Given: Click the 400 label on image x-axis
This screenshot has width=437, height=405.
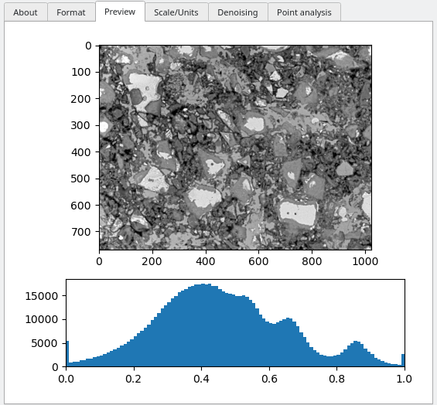Looking at the screenshot, I should (x=206, y=261).
